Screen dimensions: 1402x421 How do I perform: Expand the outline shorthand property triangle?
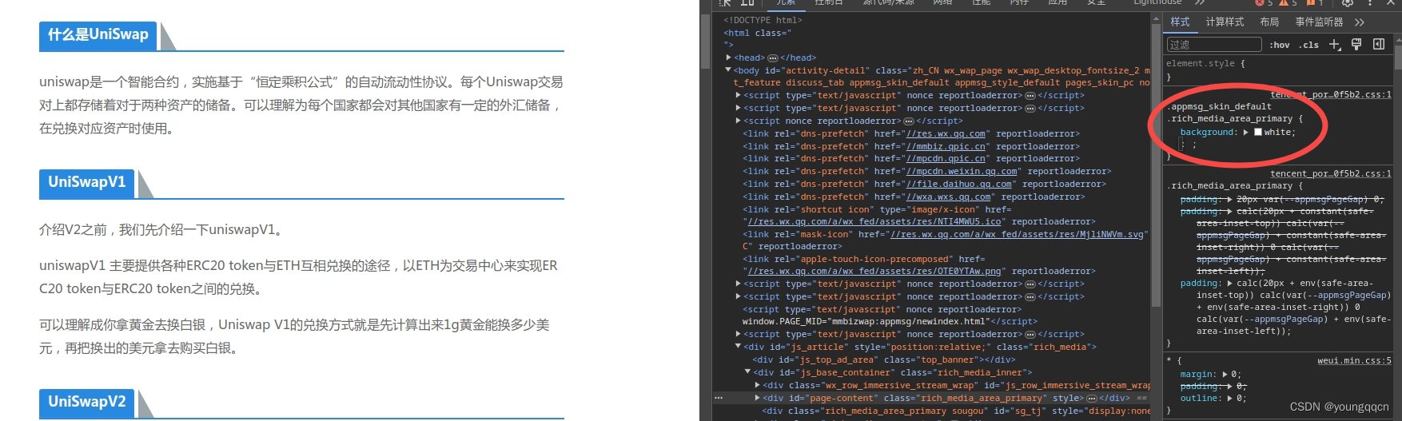tap(1231, 398)
